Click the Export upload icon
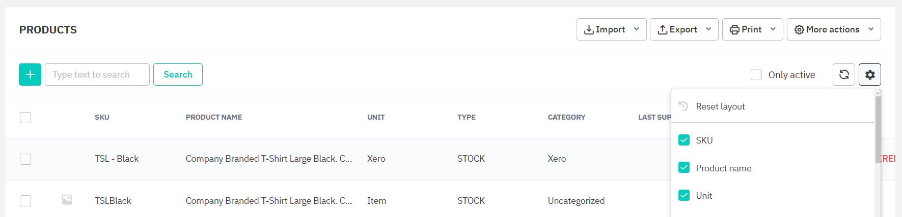This screenshot has width=902, height=217. [x=663, y=30]
